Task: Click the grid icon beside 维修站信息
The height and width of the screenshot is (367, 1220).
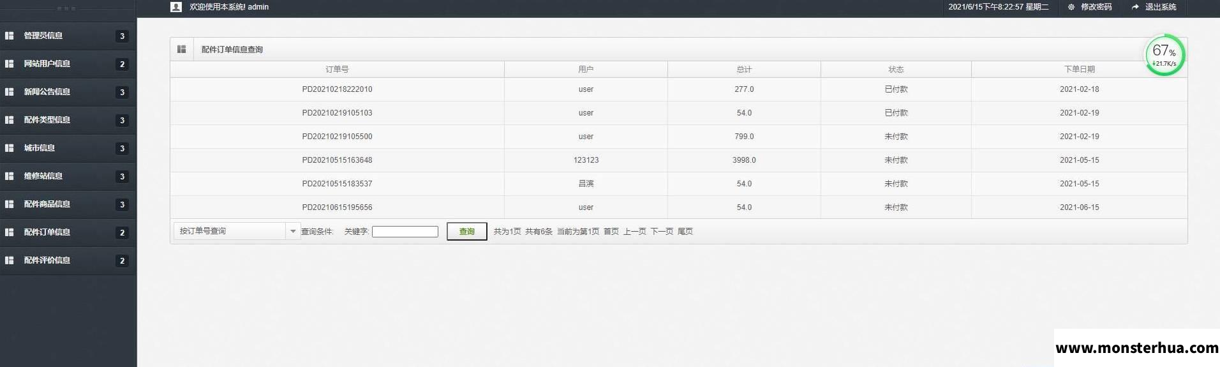Action: [x=10, y=176]
